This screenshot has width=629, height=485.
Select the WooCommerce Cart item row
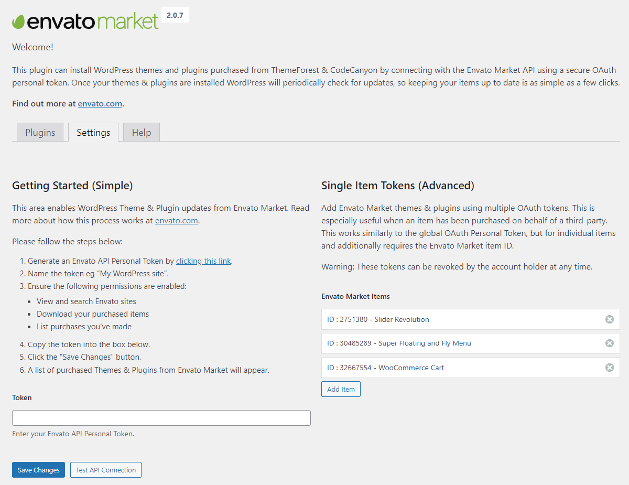(x=471, y=368)
